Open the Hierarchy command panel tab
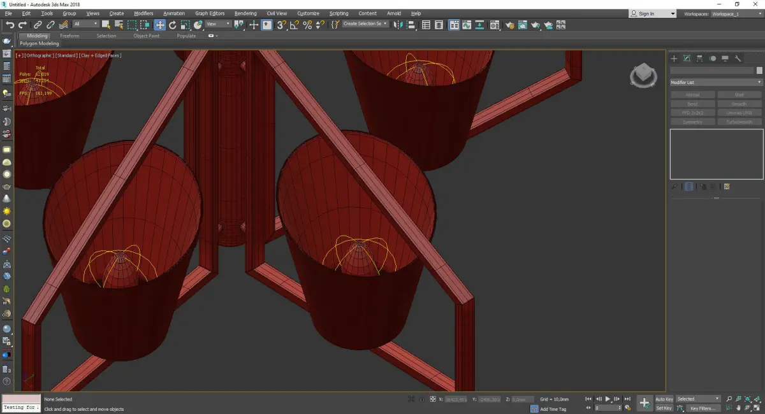 point(700,59)
